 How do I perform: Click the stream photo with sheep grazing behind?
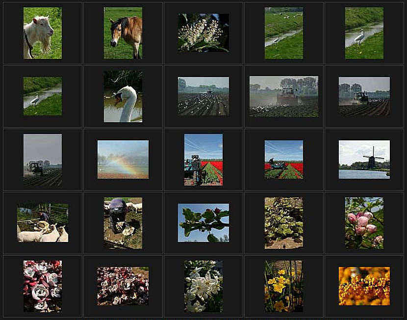[x=283, y=33]
